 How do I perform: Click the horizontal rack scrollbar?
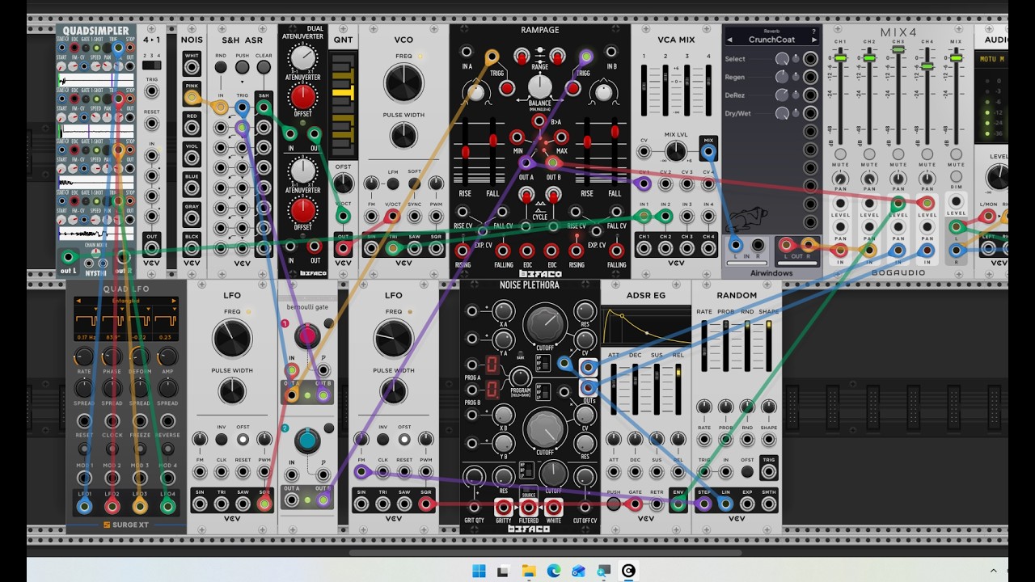pos(546,553)
